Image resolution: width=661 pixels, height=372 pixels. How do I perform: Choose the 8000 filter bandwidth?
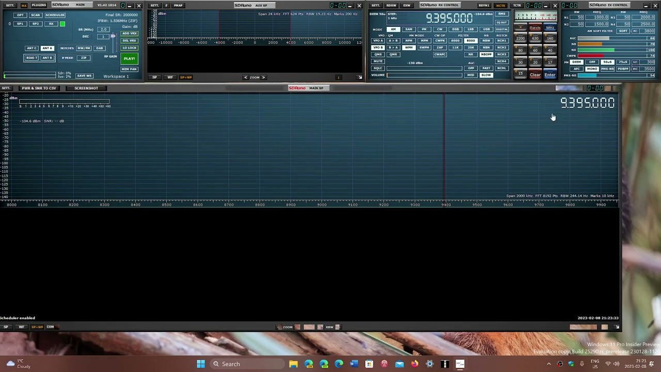(471, 41)
